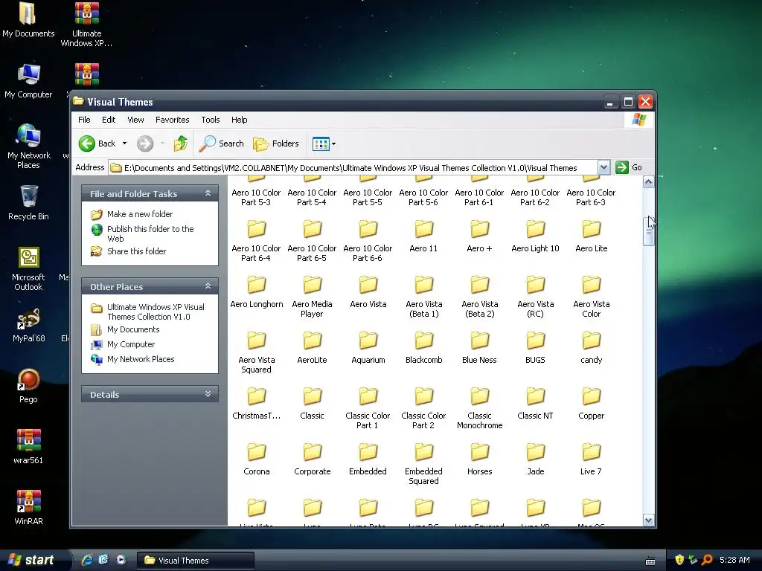Click the vertical scrollbar thumb
762x571 pixels.
(x=648, y=231)
